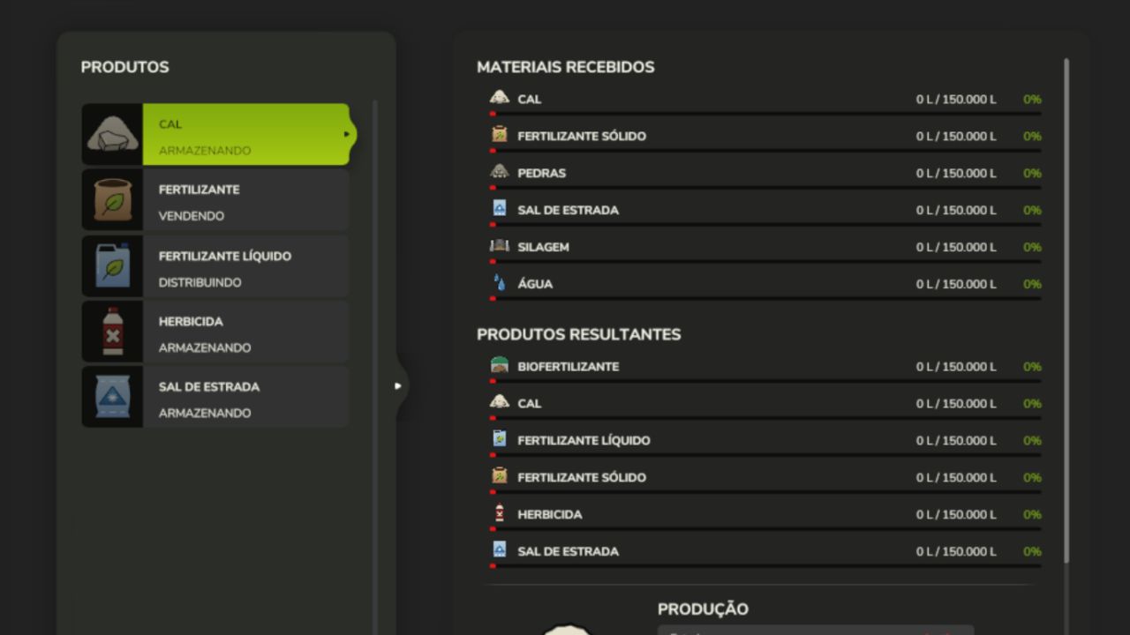This screenshot has width=1130, height=635.
Task: Click the Cal fill bar in Materiais Recebidos
Action: coord(765,114)
